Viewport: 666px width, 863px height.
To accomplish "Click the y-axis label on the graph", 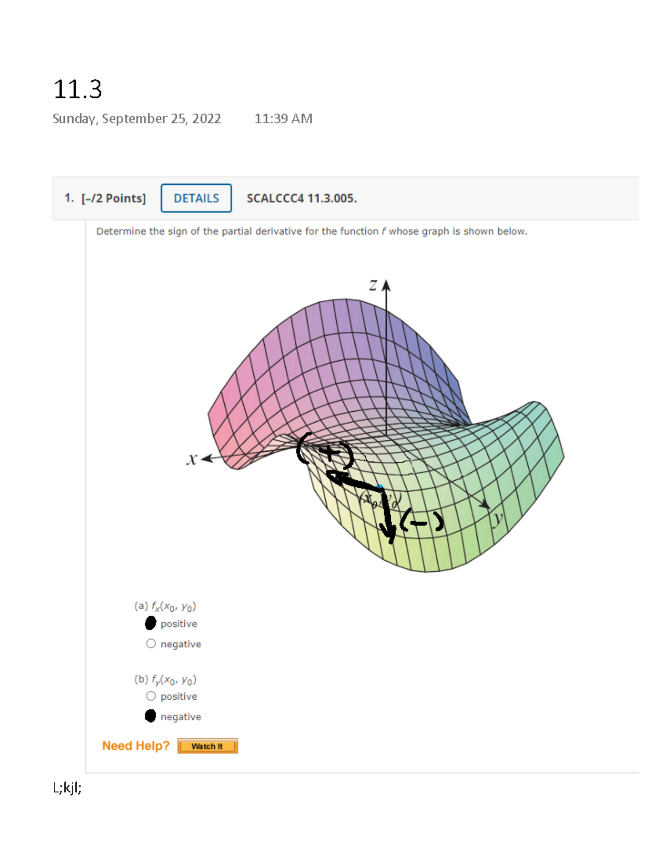I will pyautogui.click(x=498, y=518).
